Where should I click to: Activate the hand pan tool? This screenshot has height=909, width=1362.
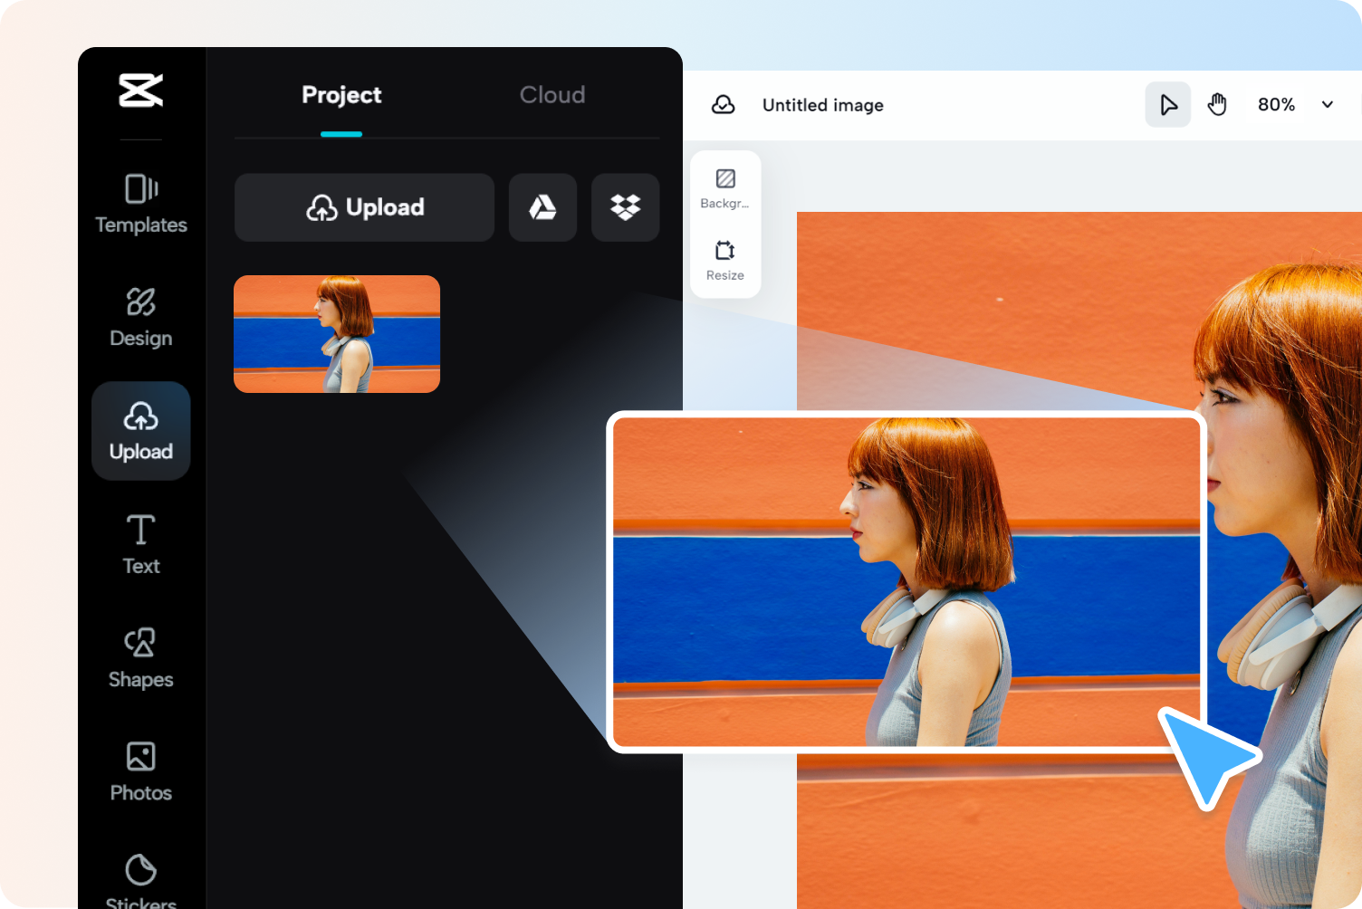(1217, 105)
